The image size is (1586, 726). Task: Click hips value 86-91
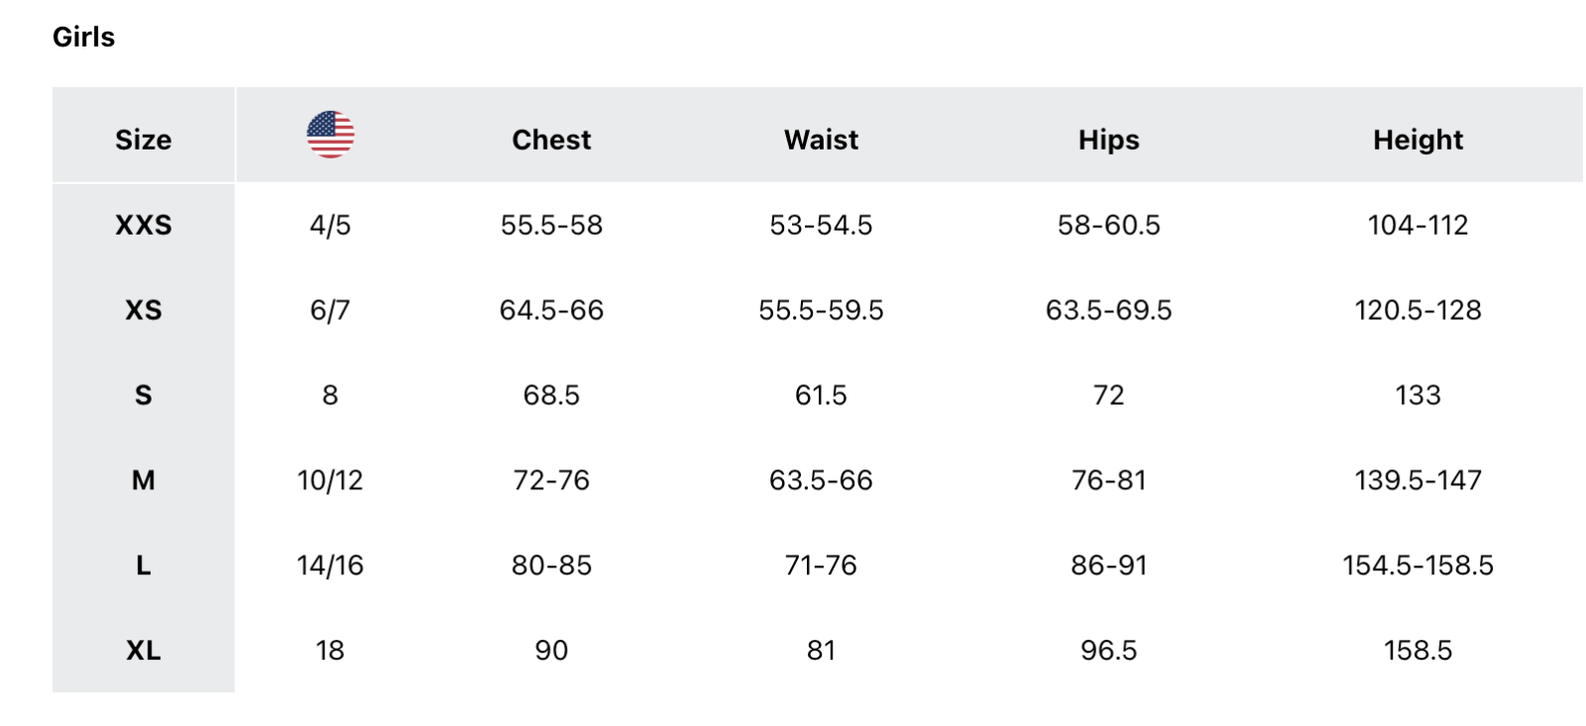pyautogui.click(x=1108, y=566)
